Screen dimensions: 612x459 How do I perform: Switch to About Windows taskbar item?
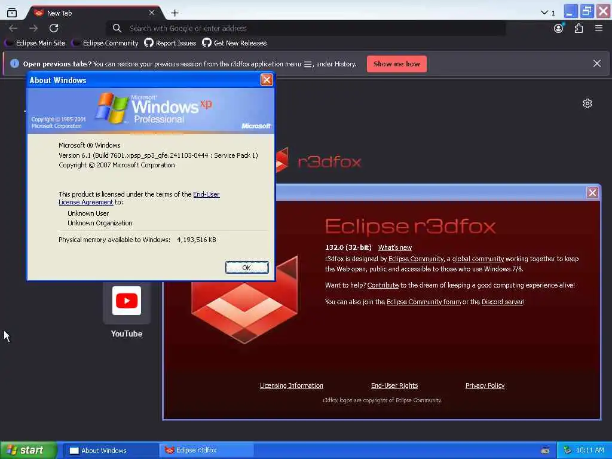[111, 451]
